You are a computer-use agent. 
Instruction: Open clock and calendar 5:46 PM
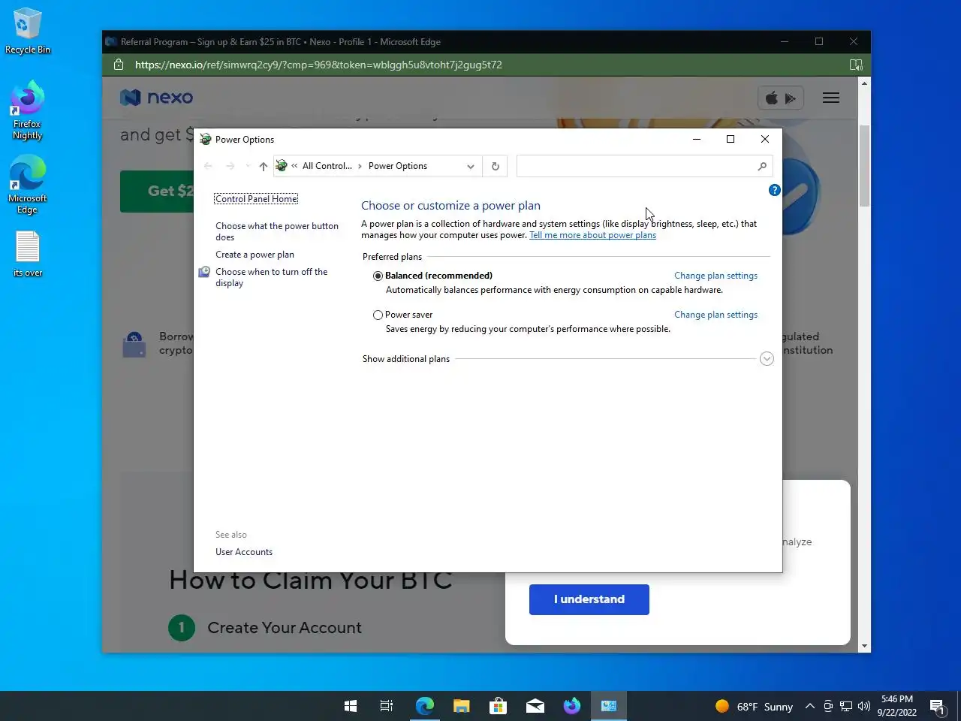pos(897,706)
